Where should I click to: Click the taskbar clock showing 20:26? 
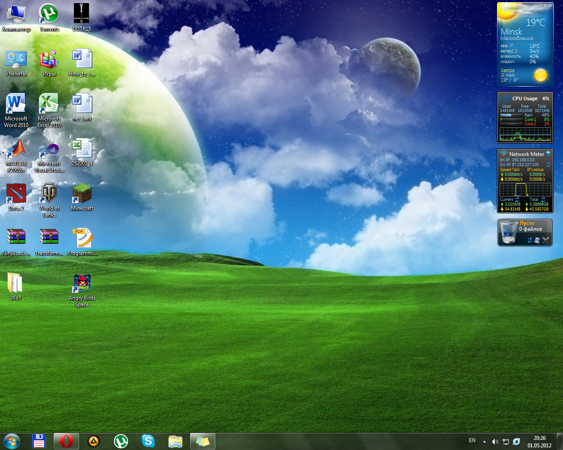539,441
